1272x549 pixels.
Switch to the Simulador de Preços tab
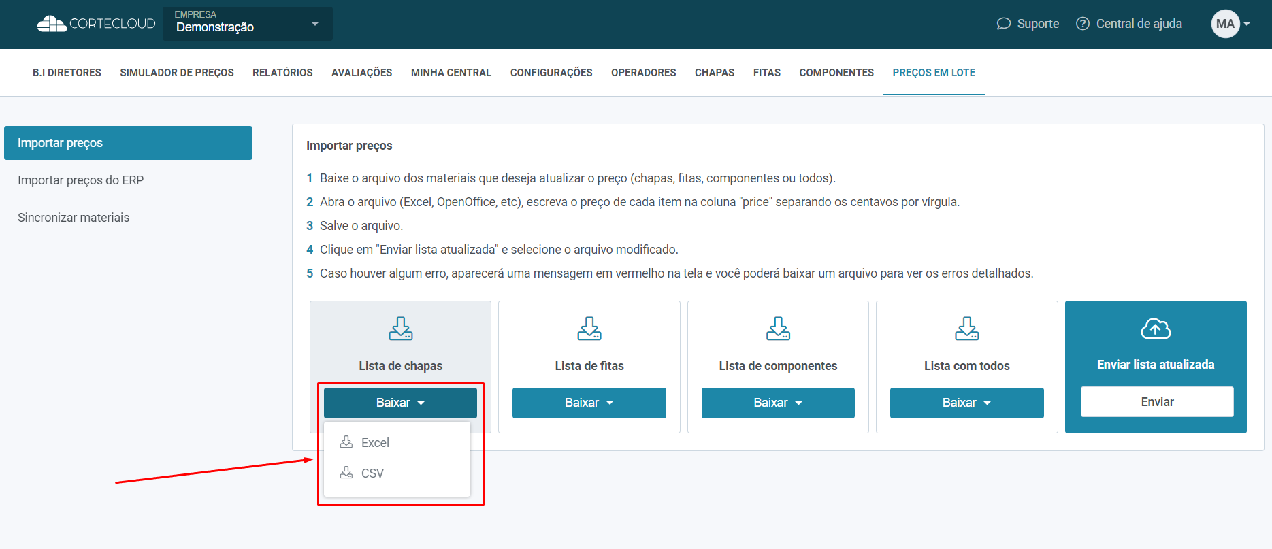click(177, 73)
